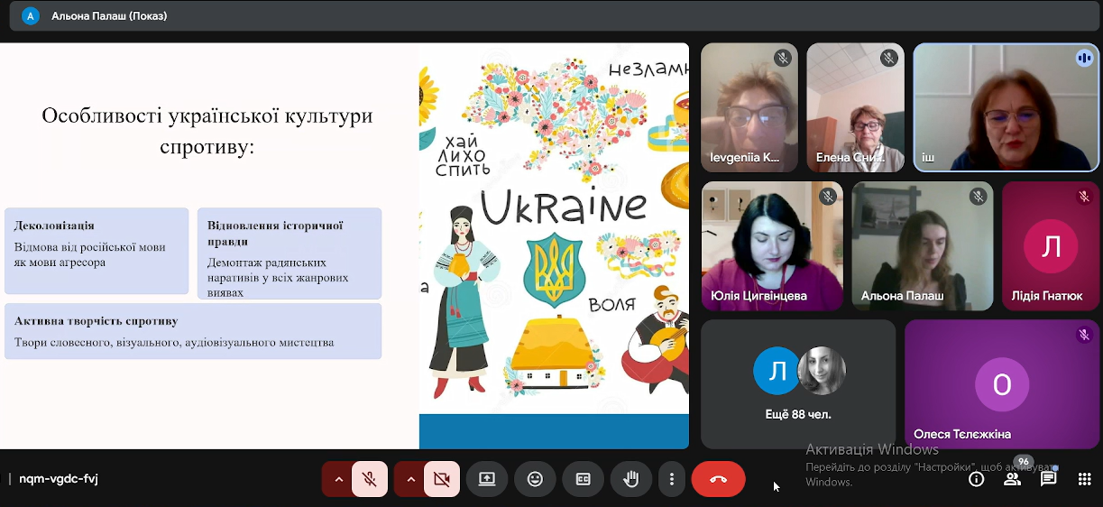Expand audio settings chevron beside microphone
1103x507 pixels.
tap(339, 479)
